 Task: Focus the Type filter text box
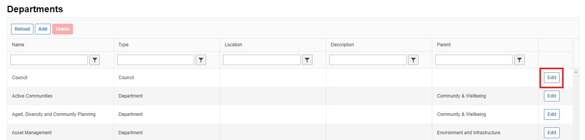point(155,60)
